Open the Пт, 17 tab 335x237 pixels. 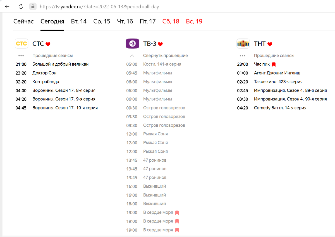[148, 21]
